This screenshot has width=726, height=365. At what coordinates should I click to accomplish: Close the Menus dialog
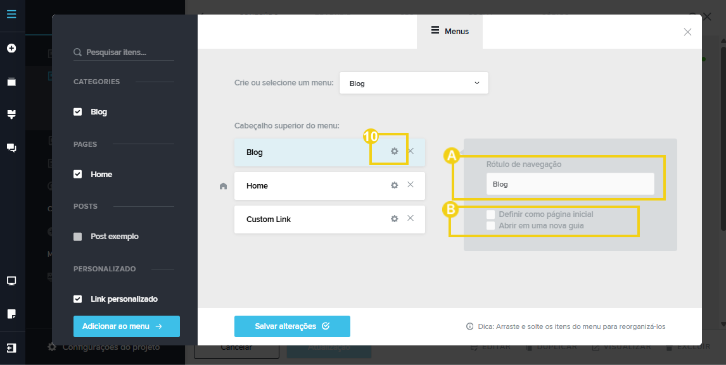[687, 32]
